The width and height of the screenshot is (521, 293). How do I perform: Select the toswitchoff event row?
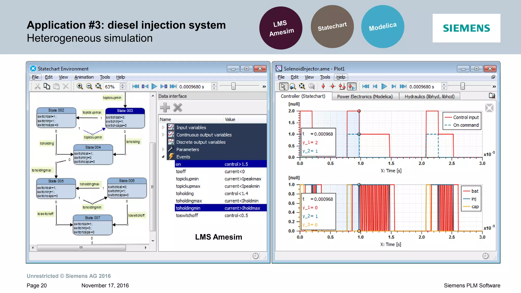(x=187, y=215)
